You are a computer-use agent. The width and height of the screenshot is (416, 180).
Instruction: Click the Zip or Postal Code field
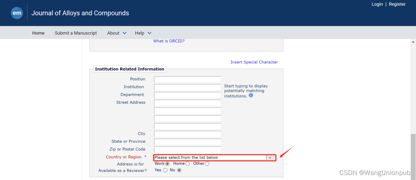pos(187,150)
